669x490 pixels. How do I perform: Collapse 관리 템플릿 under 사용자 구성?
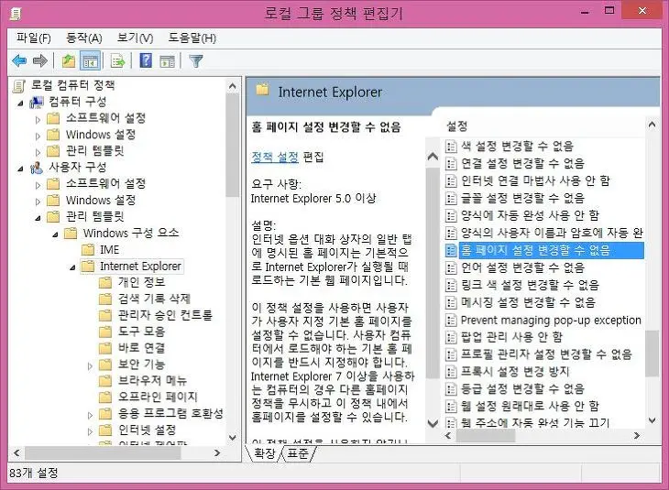click(x=38, y=218)
